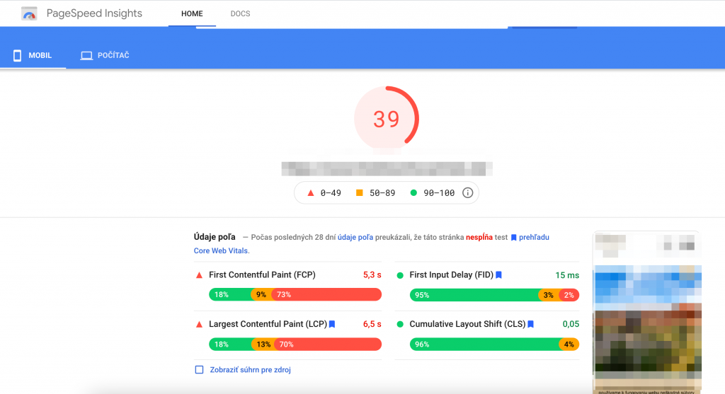Click the FCP green 18% distribution segment
Viewport: 725px width, 394px height.
(x=230, y=295)
